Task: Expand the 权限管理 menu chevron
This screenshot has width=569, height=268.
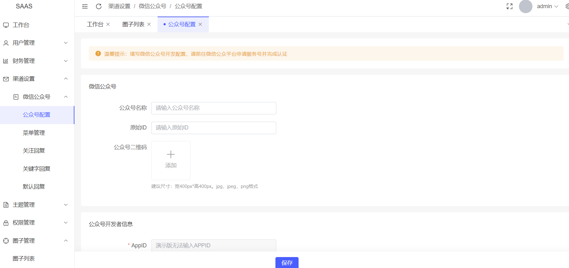Action: (x=66, y=223)
